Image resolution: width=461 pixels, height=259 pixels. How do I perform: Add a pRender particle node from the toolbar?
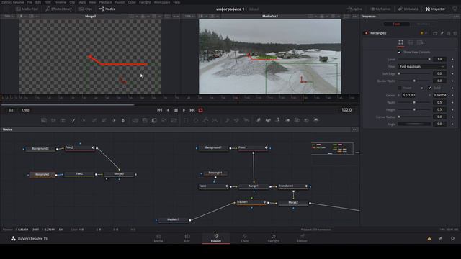246,120
